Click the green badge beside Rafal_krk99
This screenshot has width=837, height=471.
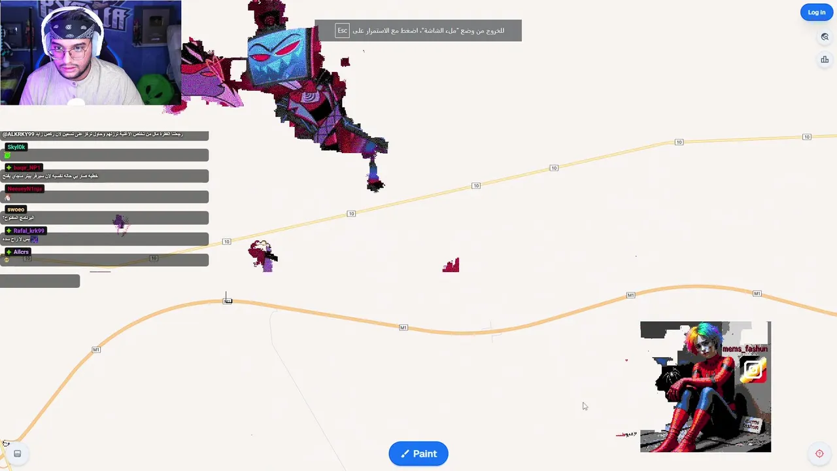(x=9, y=231)
